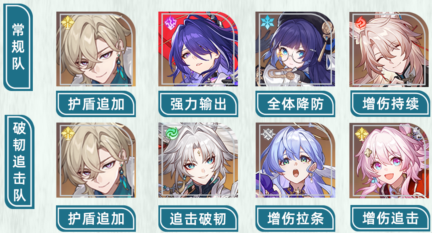The image size is (432, 233).
Task: Click Wind element icon on Feixiao portrait
Action: pyautogui.click(x=172, y=133)
